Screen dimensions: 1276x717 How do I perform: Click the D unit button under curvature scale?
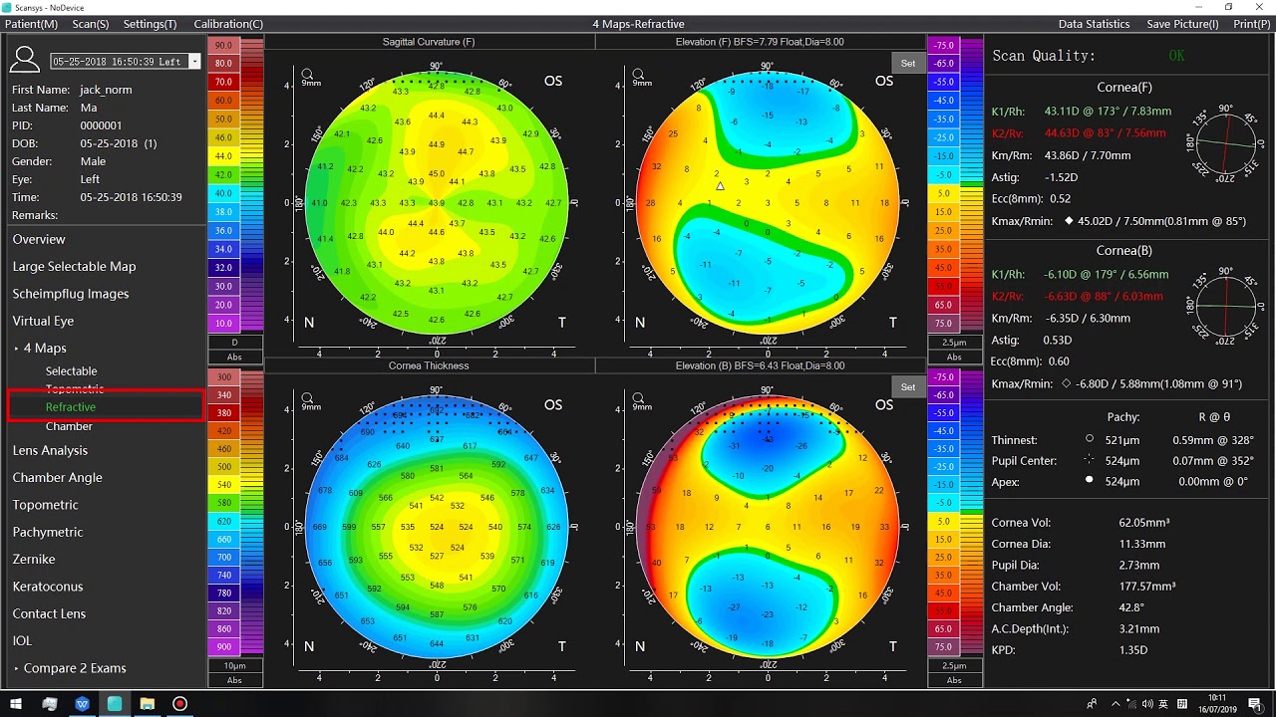tap(235, 342)
